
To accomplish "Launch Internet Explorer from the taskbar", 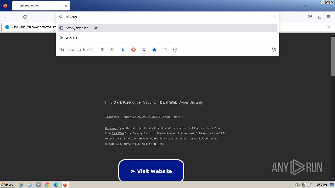I will pos(21,185).
